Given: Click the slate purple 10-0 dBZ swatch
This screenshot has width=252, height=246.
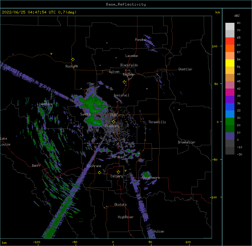Looking at the screenshot, I should pyautogui.click(x=230, y=136).
